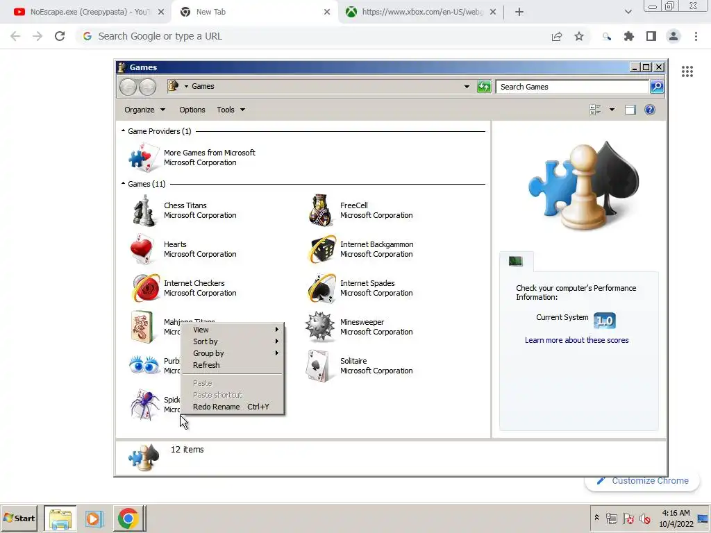Click the tray speaker volume icon
711x533 pixels.
pyautogui.click(x=644, y=518)
